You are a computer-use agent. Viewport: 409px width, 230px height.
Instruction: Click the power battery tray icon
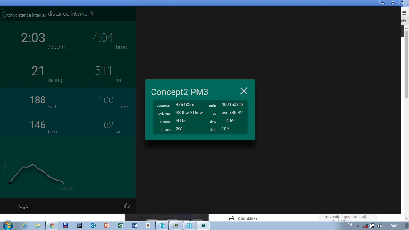(372, 226)
